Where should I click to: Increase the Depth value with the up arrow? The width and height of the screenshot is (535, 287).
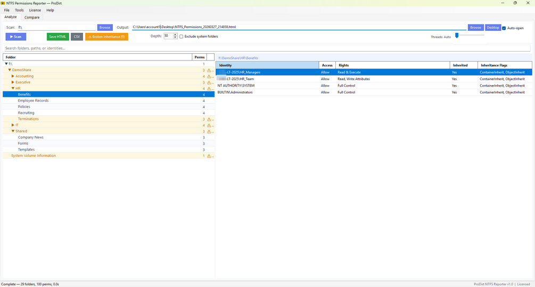[175, 35]
